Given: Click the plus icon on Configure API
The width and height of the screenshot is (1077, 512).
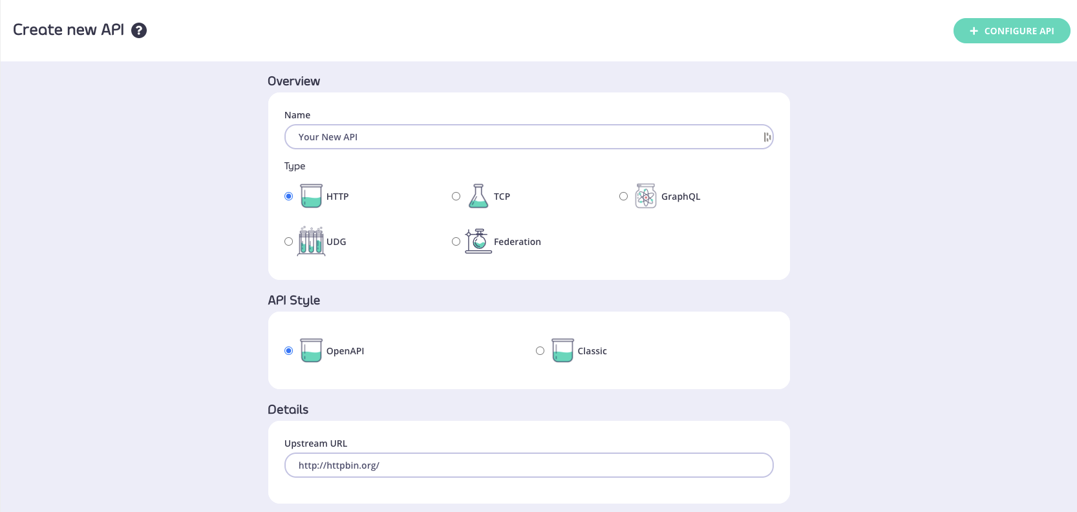Looking at the screenshot, I should click(x=974, y=31).
